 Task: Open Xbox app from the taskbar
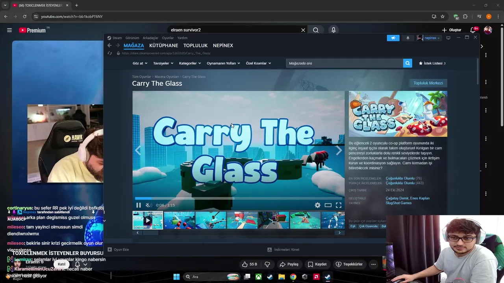click(258, 277)
